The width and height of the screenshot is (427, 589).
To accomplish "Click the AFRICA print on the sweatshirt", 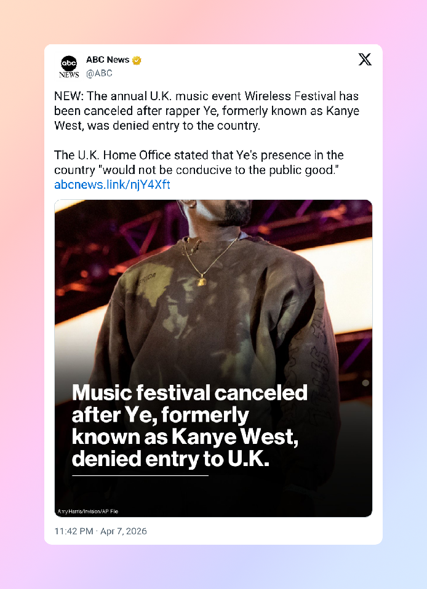I will [x=147, y=279].
